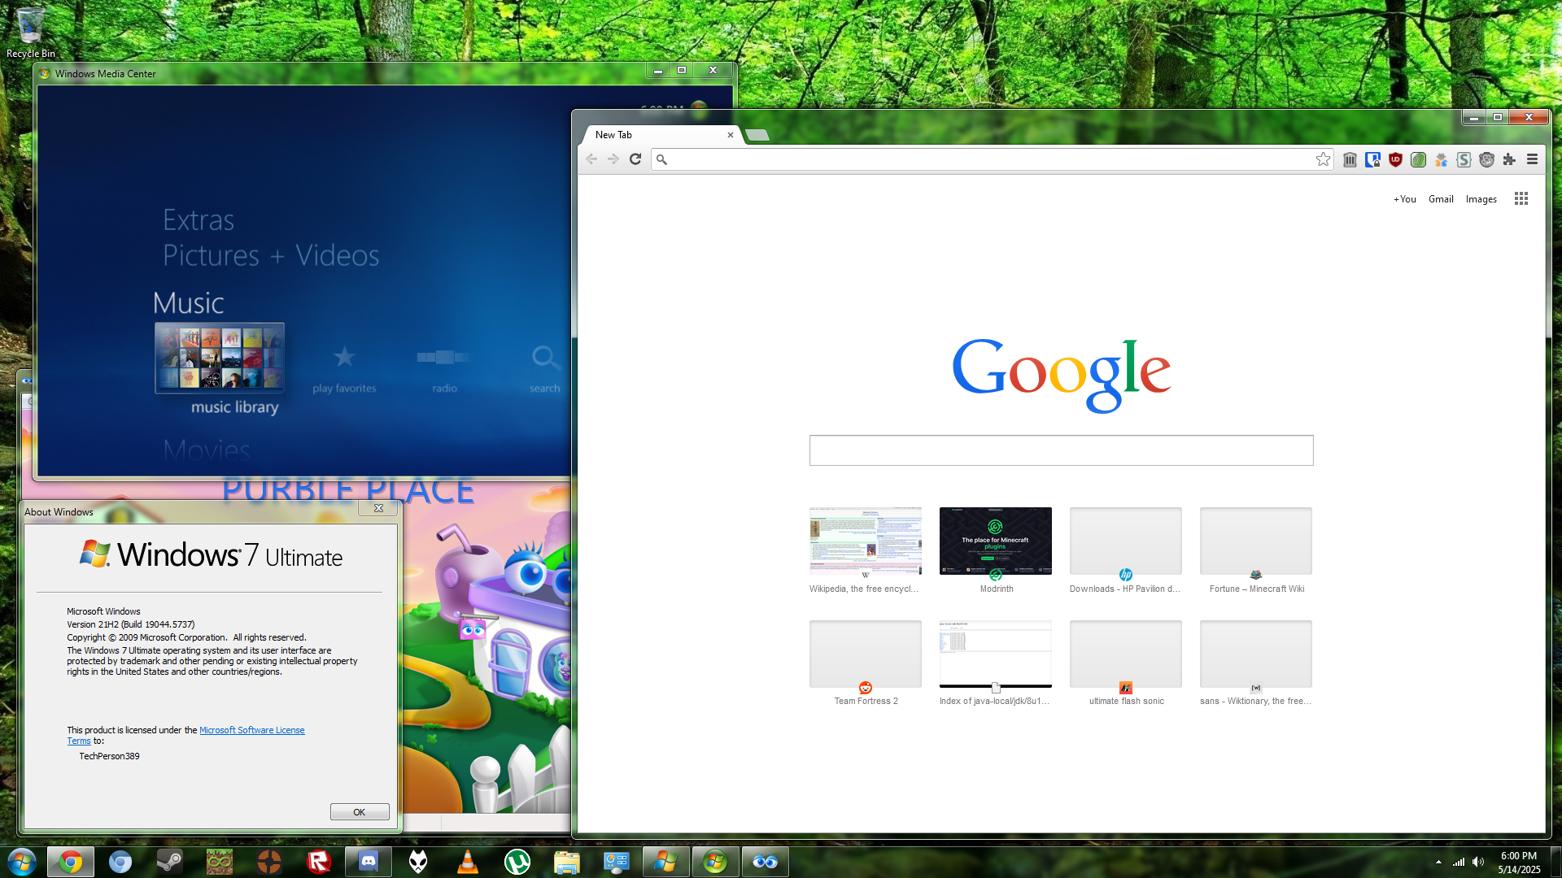Open a new tab in Chrome
Image resolution: width=1562 pixels, height=878 pixels.
pos(757,135)
